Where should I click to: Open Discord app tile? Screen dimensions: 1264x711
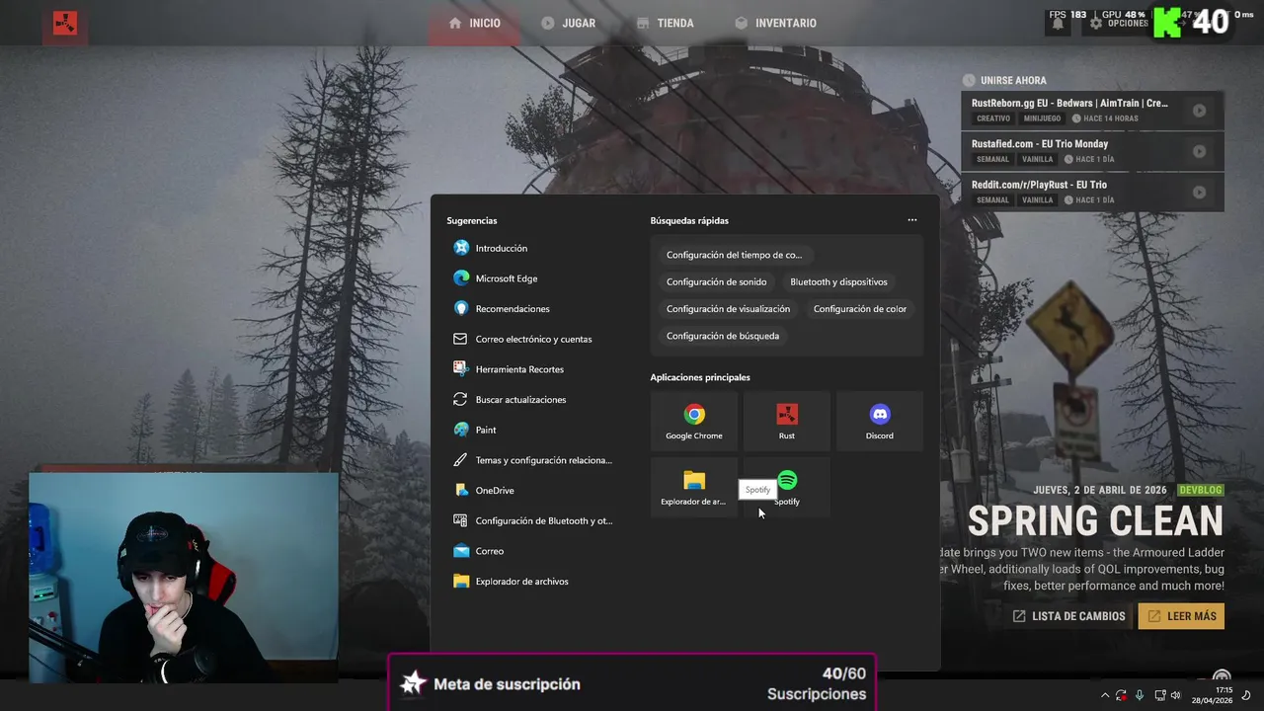879,420
